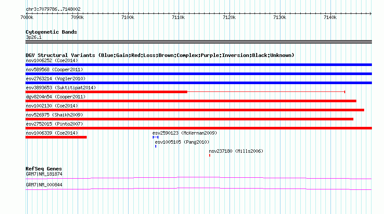Open variant label dgv8204n54 (Cooper2011)
Viewport: 384px width, 214px height.
click(56, 97)
